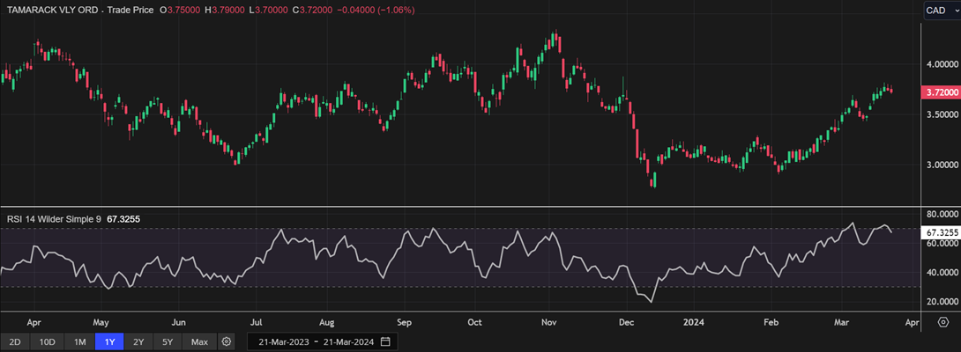Select the 2D time range
The height and width of the screenshot is (352, 961).
point(15,341)
